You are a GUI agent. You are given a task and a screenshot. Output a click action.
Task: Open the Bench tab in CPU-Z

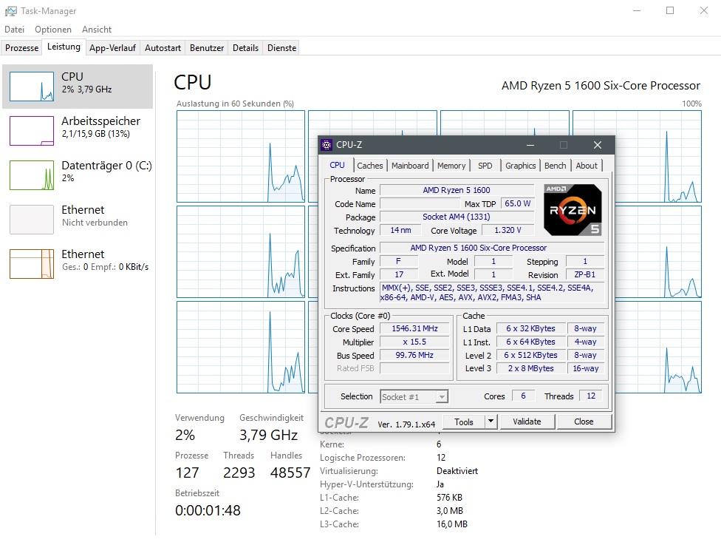[x=555, y=166]
